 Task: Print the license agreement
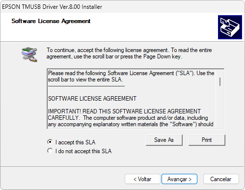pyautogui.click(x=207, y=140)
